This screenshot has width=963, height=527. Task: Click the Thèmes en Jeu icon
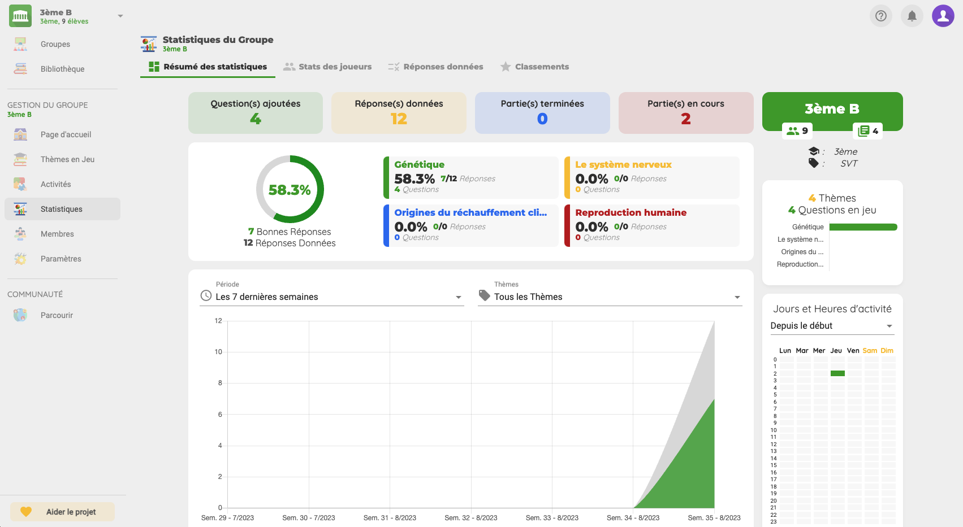20,159
